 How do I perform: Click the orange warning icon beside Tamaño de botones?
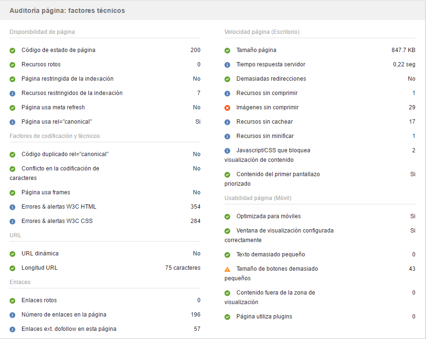point(227,269)
